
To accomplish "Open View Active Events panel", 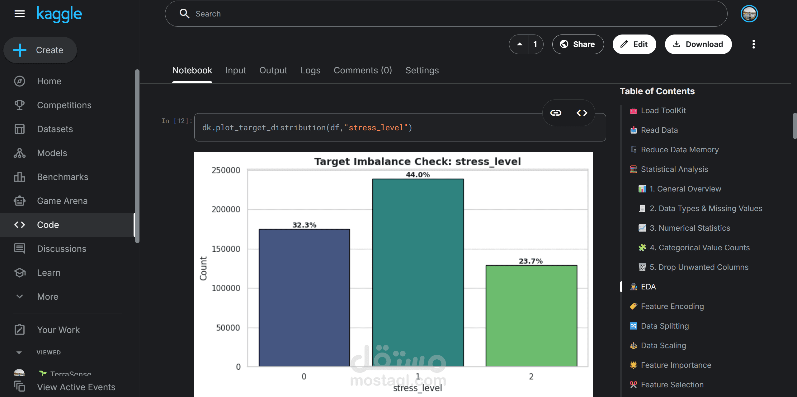I will 76,387.
